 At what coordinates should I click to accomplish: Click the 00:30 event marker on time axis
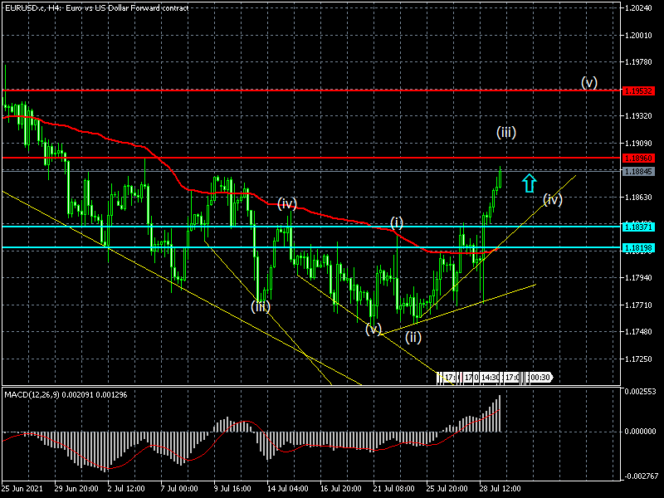coord(539,378)
